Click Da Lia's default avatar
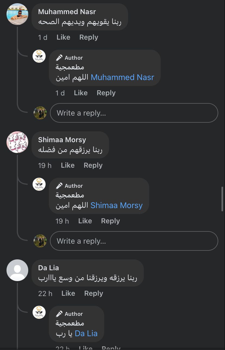 17,270
